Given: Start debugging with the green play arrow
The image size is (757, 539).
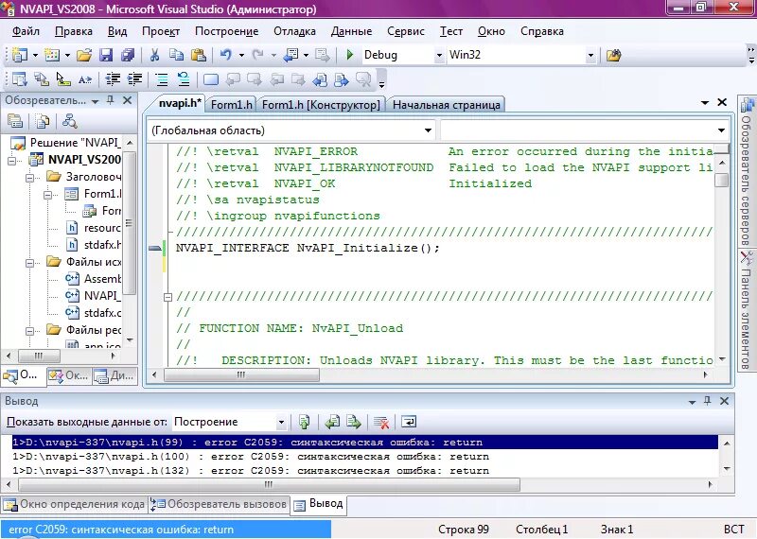Looking at the screenshot, I should pyautogui.click(x=350, y=55).
